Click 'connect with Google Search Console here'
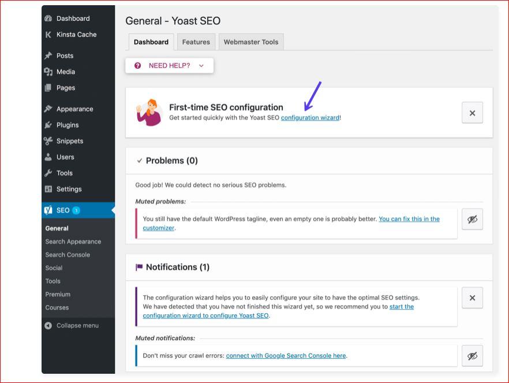509x383 pixels. (x=286, y=356)
